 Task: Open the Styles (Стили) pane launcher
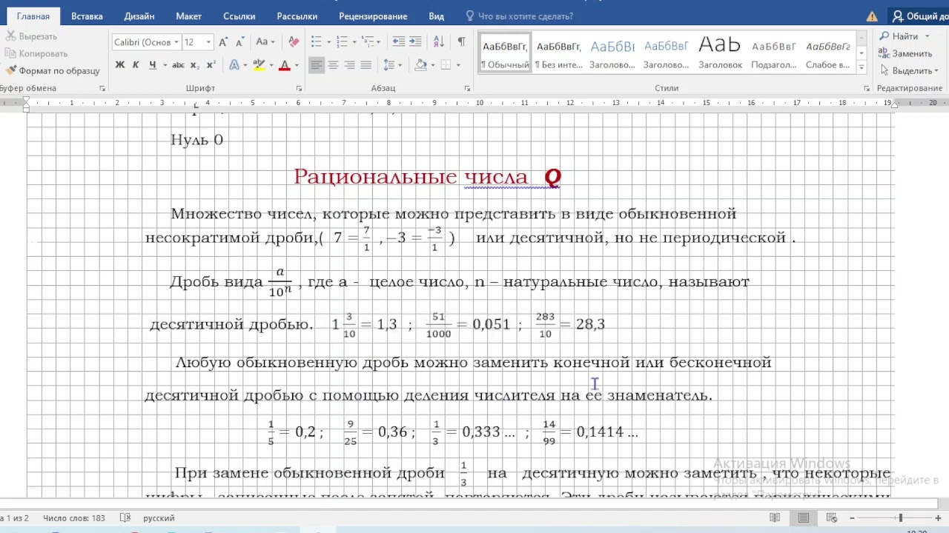pyautogui.click(x=867, y=89)
